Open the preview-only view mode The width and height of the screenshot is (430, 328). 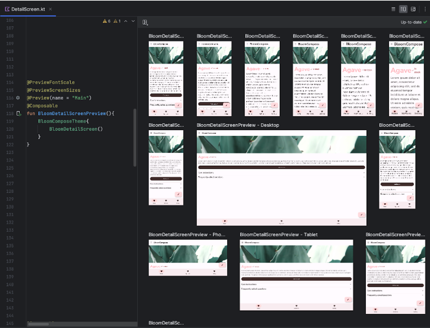413,9
